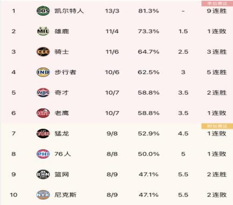Select the 76人 team name
The image size is (233, 205).
[62, 154]
